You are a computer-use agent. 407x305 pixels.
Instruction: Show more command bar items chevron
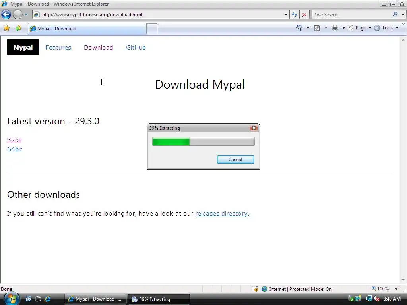pyautogui.click(x=404, y=24)
